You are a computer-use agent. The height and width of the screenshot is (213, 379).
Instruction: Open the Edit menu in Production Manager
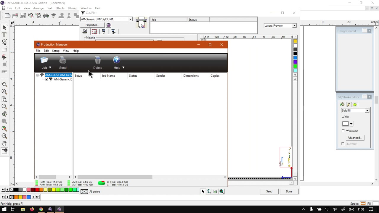tap(46, 51)
